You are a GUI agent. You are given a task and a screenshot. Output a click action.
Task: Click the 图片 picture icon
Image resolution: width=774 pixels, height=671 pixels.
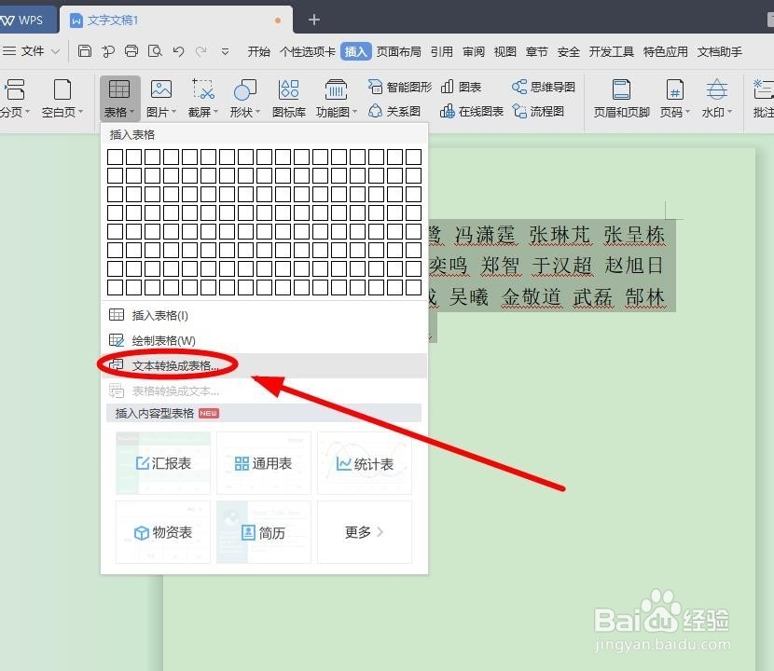click(161, 89)
